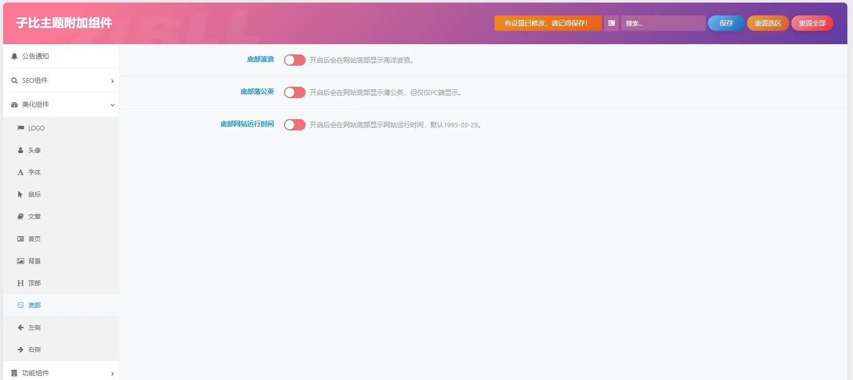Click the orange 重置选区 button
The height and width of the screenshot is (380, 853).
[x=768, y=23]
